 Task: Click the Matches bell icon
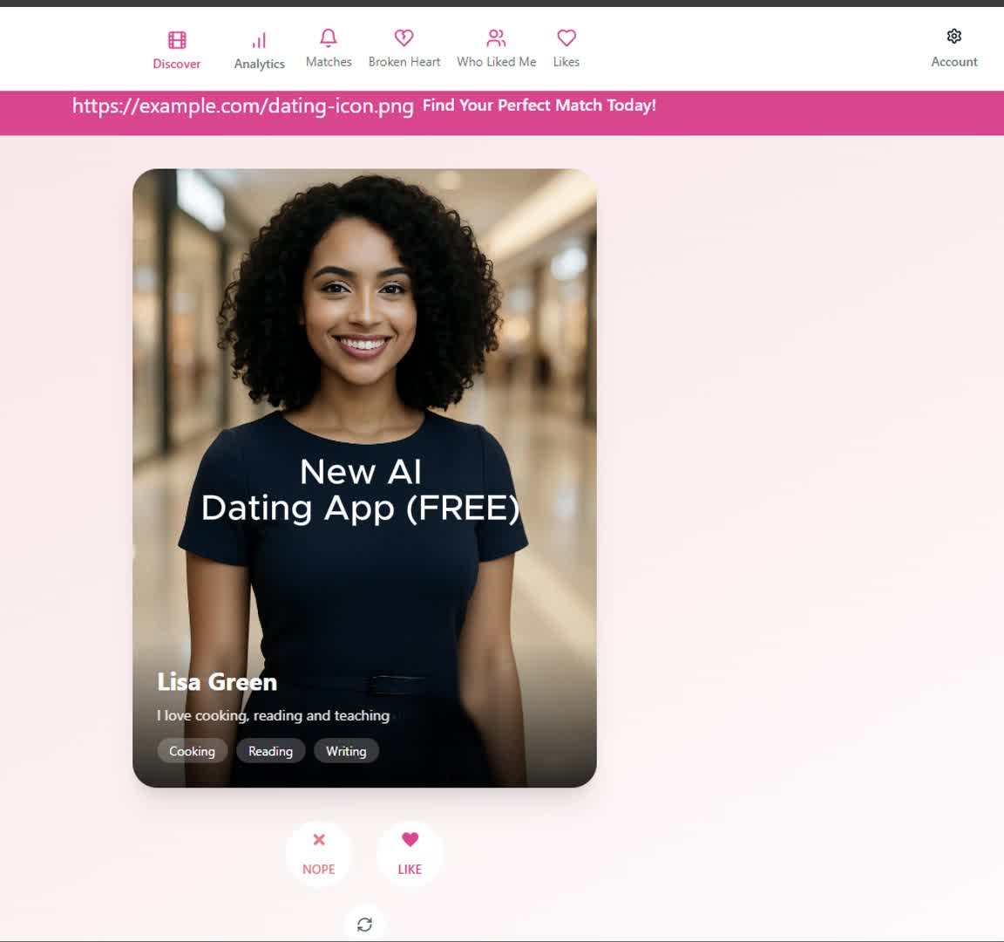tap(329, 38)
